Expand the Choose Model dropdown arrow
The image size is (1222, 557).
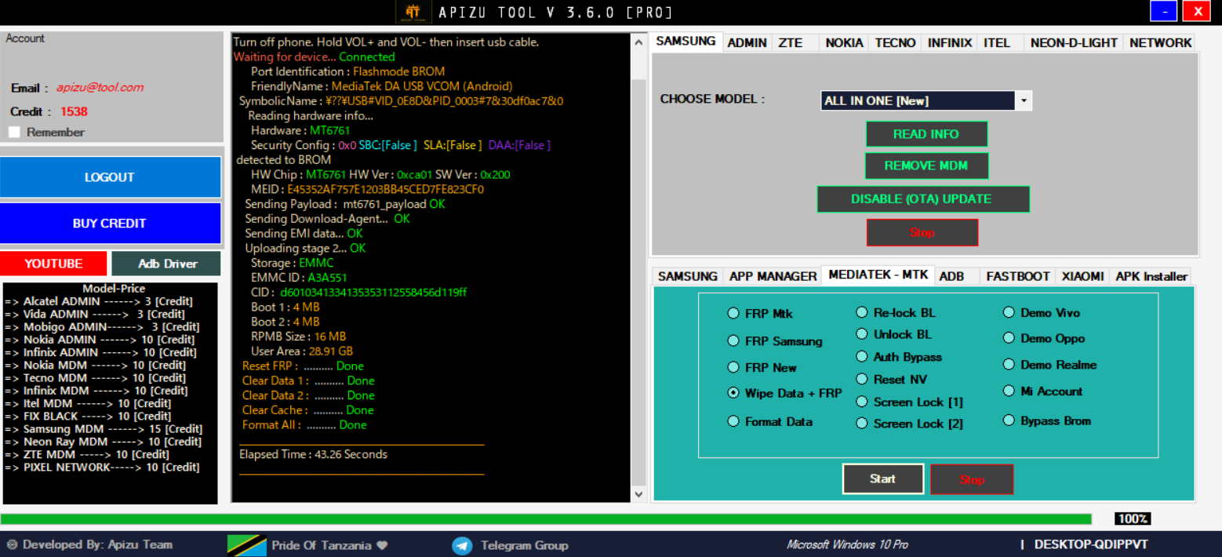pos(1023,101)
